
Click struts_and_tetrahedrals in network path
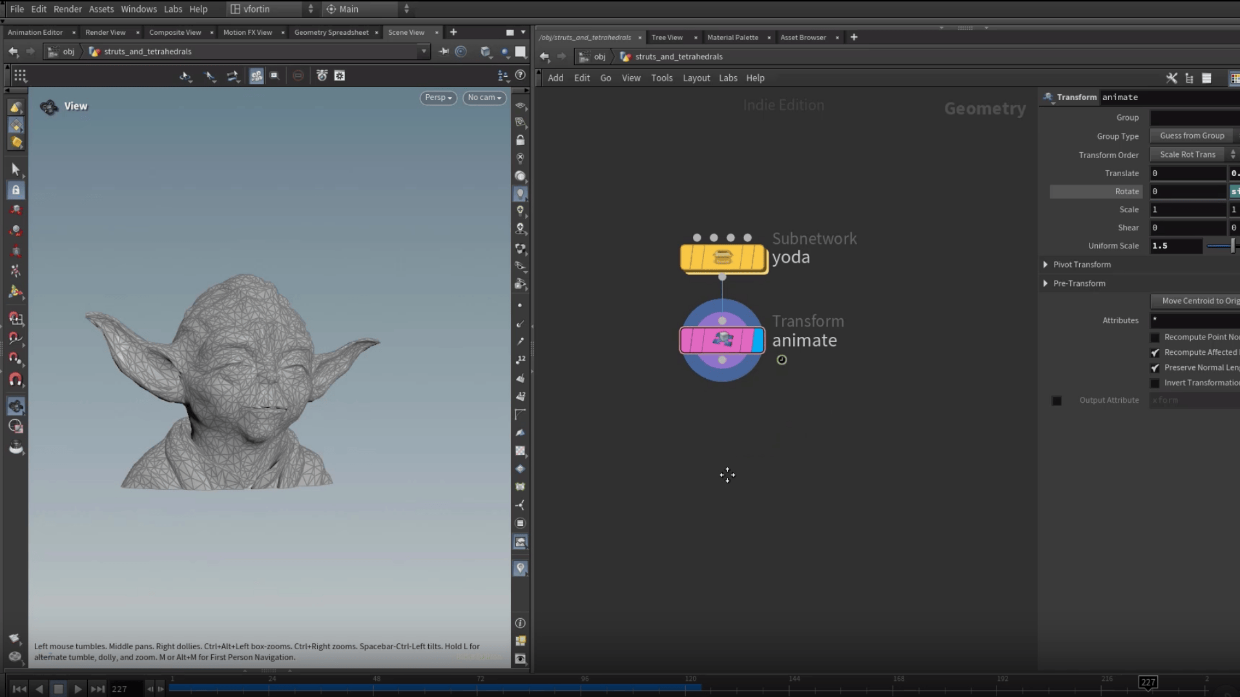coord(679,57)
